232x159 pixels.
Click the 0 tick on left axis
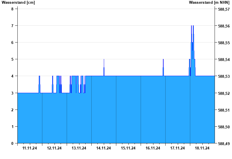pyautogui.click(x=12, y=143)
